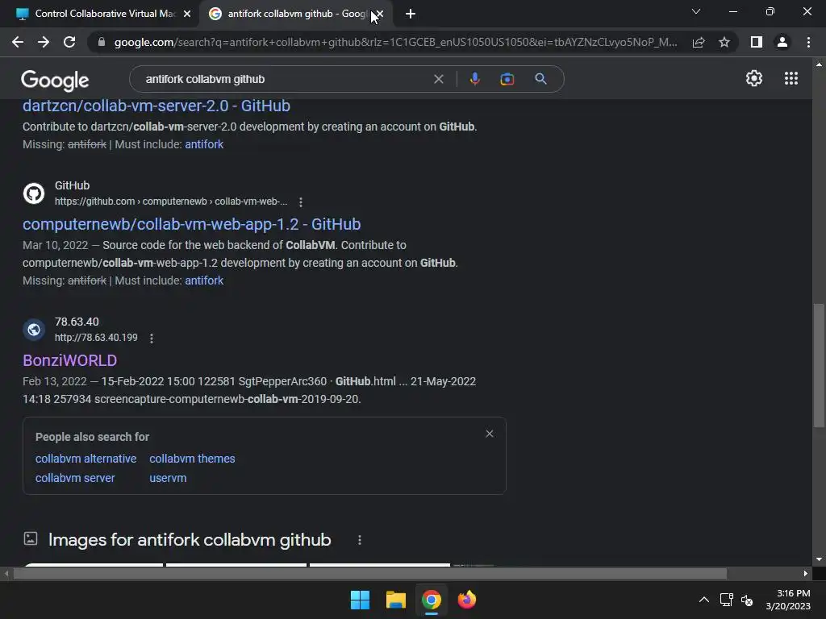Search for collabvm server
The image size is (826, 619).
(75, 478)
